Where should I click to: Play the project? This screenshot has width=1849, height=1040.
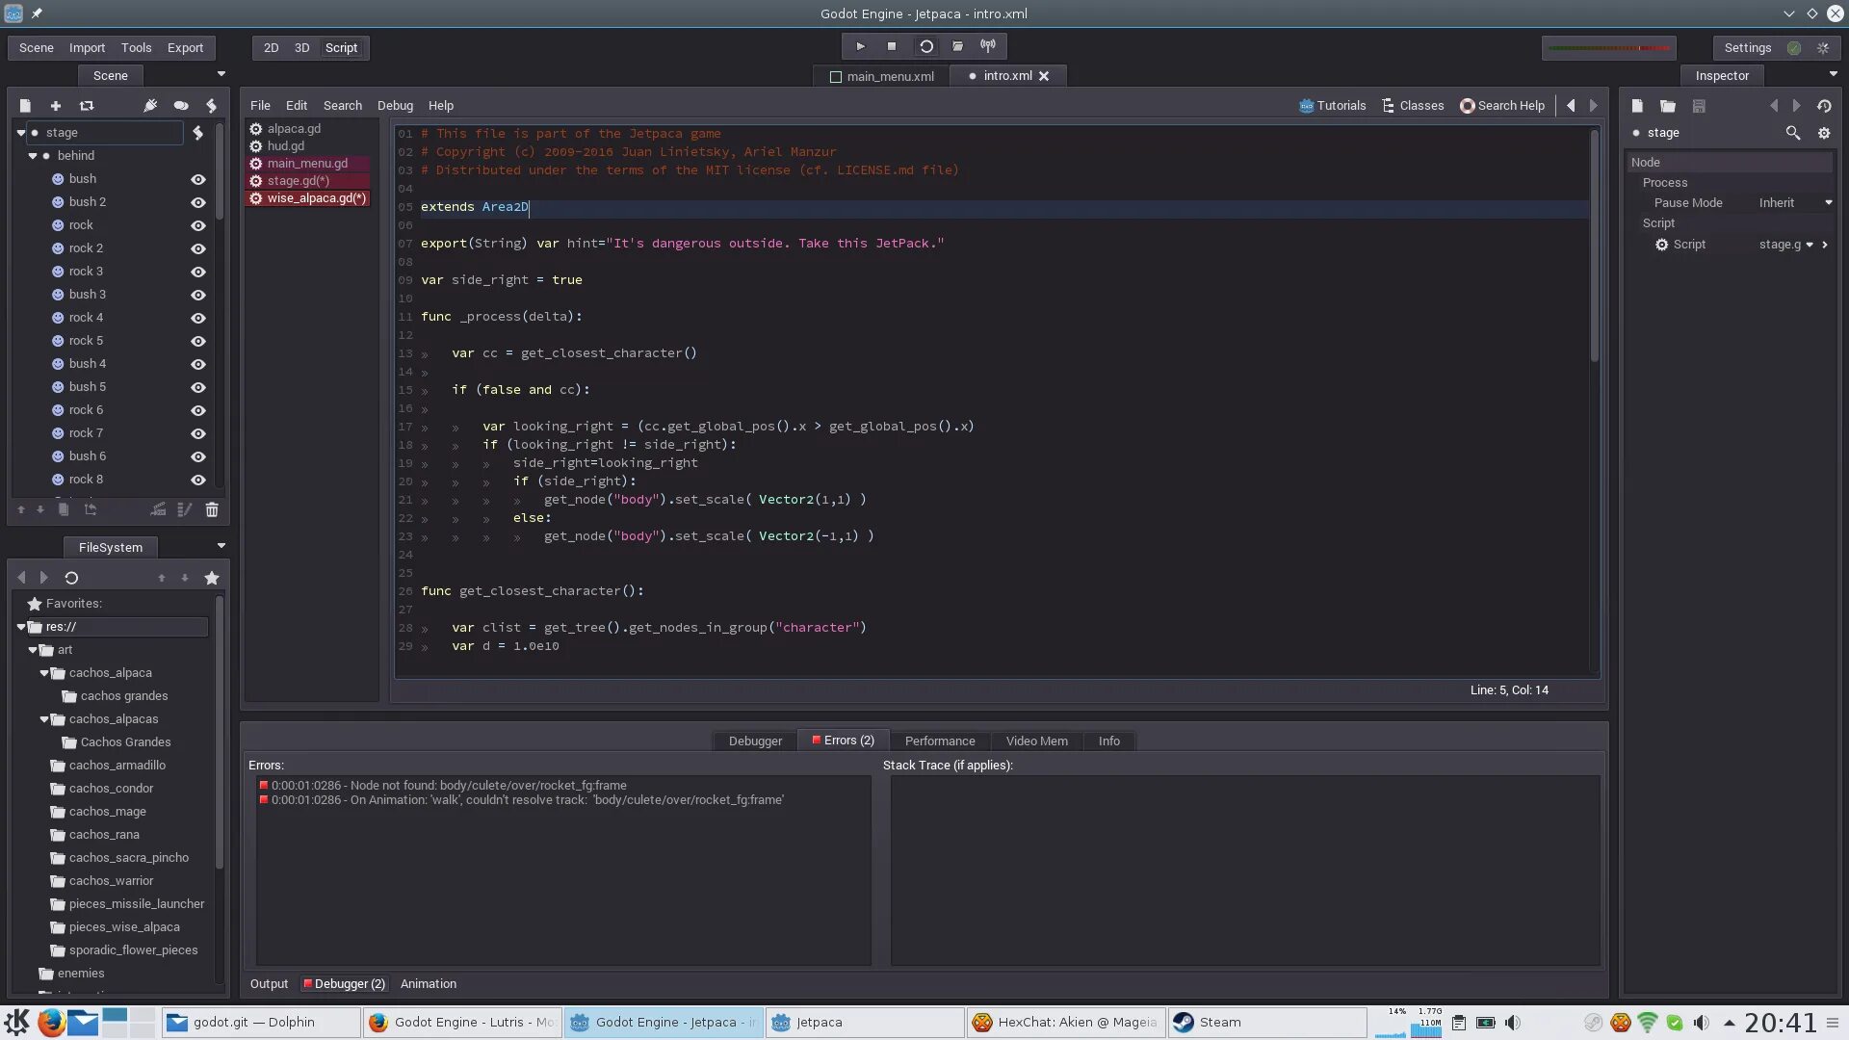(x=860, y=45)
